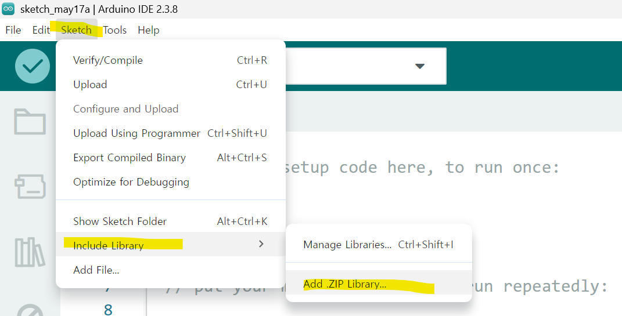Screen dimensions: 622x316
Task: Expand the Include Library submenu chevron
Action: tap(261, 244)
